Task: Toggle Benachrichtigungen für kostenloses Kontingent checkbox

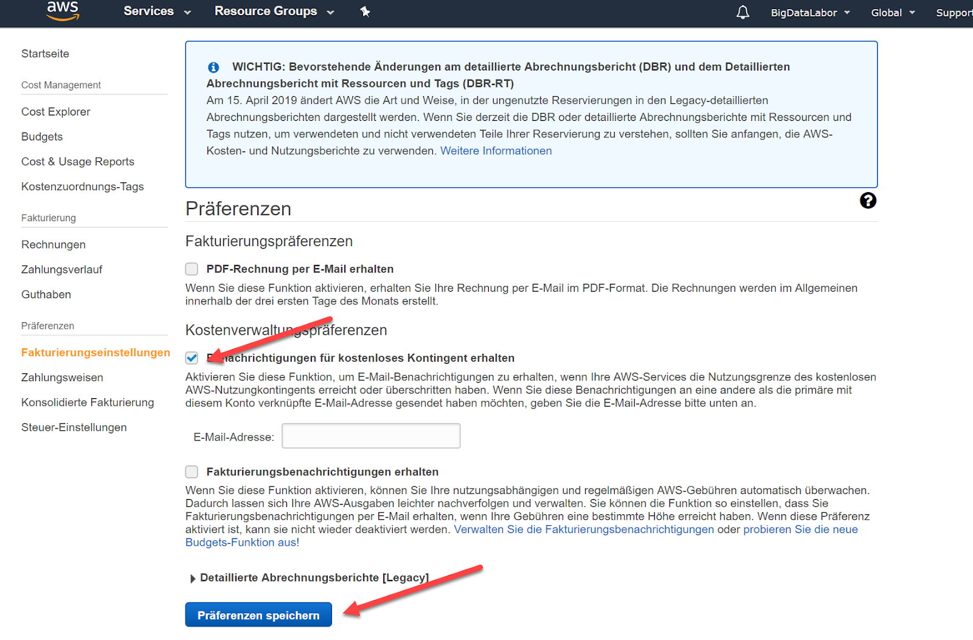Action: tap(192, 358)
